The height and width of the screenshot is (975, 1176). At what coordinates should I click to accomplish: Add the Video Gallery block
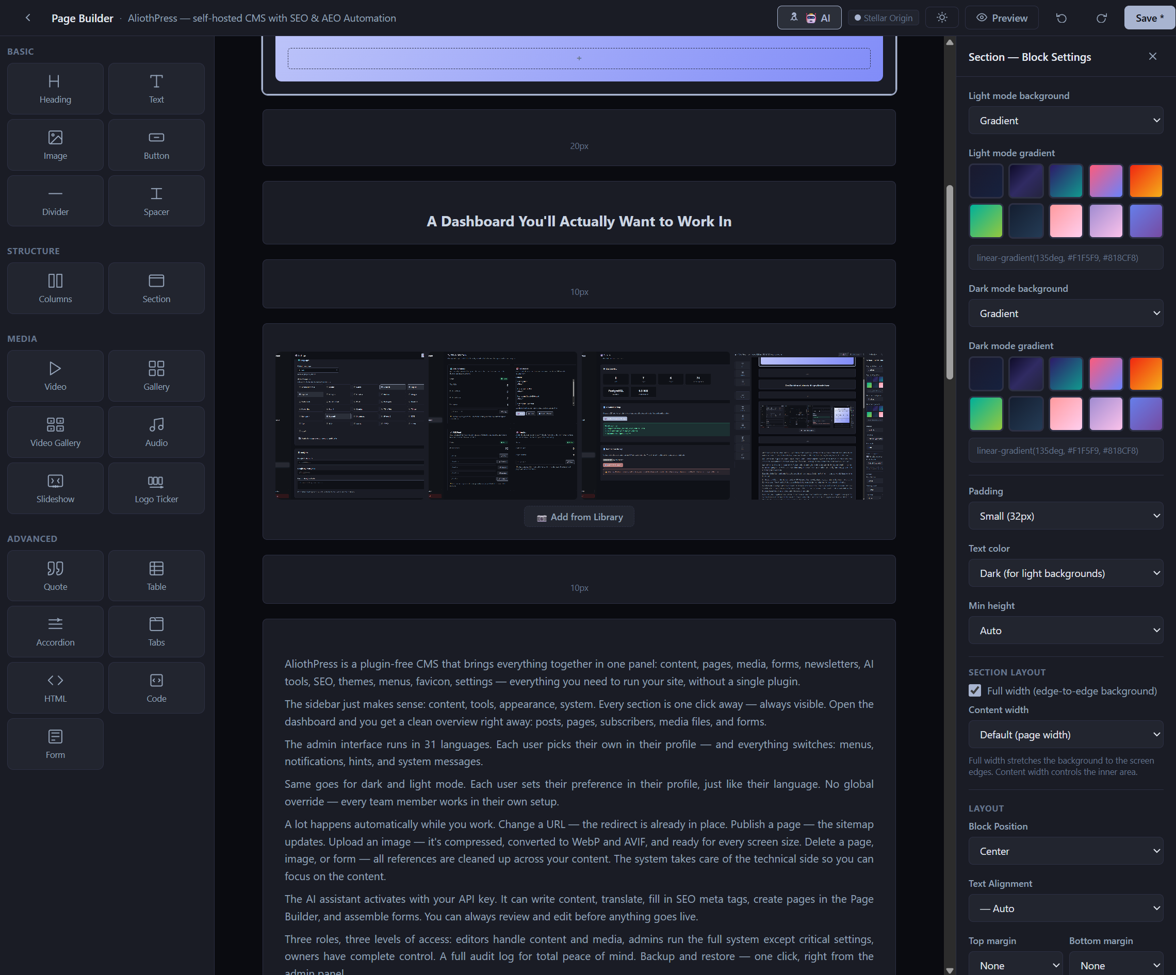point(55,432)
